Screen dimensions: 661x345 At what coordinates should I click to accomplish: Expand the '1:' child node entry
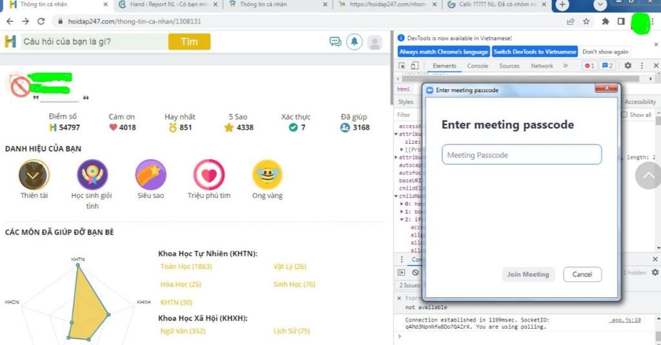click(402, 212)
